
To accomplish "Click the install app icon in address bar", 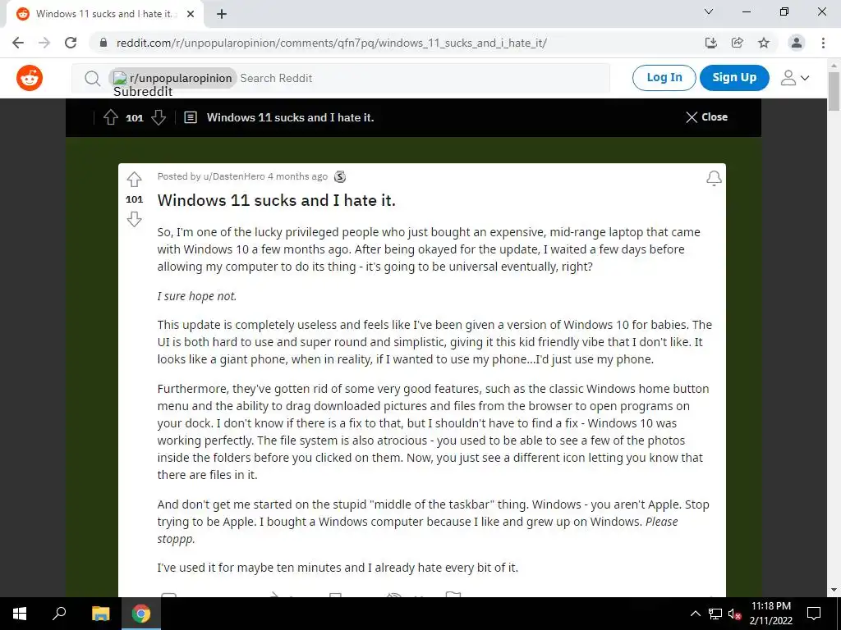I will click(x=710, y=43).
